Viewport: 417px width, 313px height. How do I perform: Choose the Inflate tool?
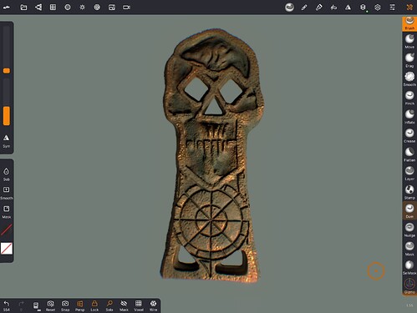[409, 116]
